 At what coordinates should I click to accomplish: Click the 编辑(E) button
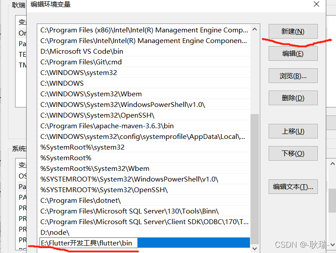tap(293, 53)
